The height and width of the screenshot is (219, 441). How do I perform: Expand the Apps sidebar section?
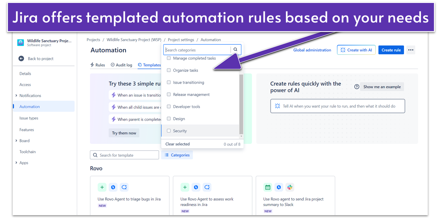coord(16,163)
